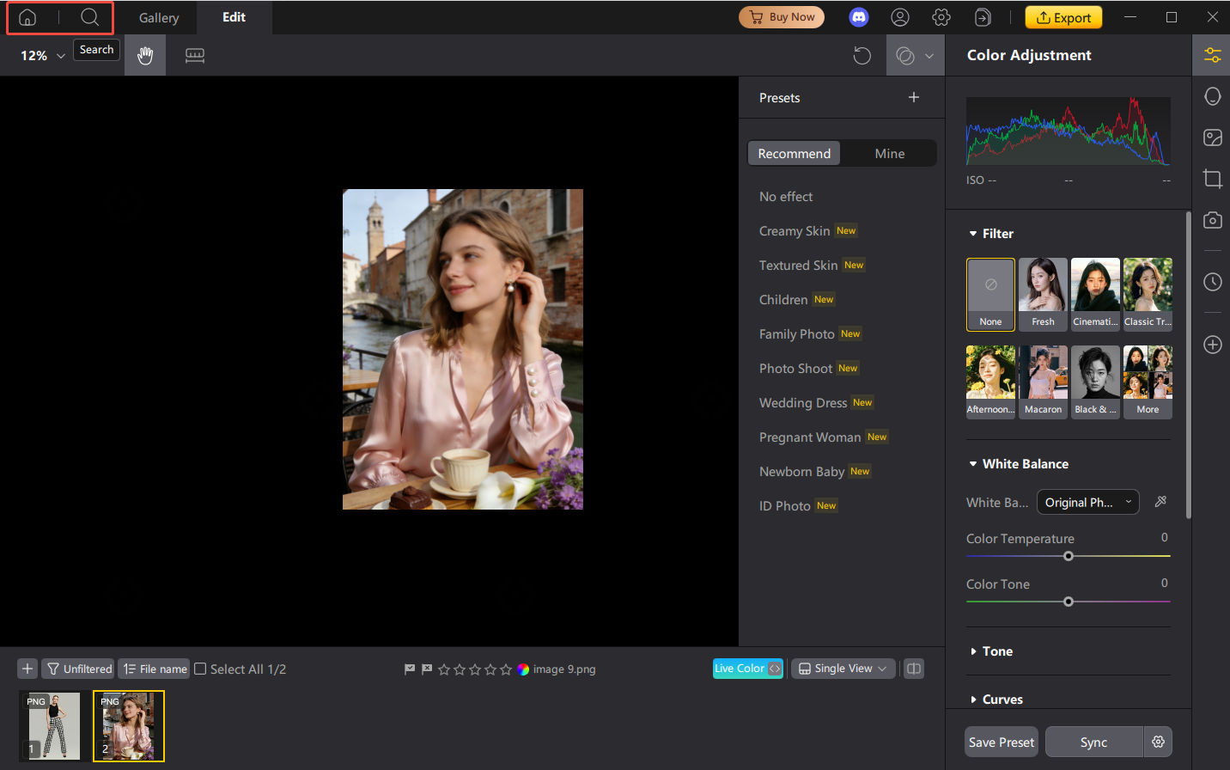Open the History clock panel
Screen dimensions: 1230x770
[x=1212, y=282]
